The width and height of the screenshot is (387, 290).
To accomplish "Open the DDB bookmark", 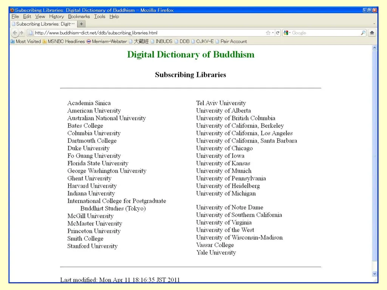I will [182, 42].
